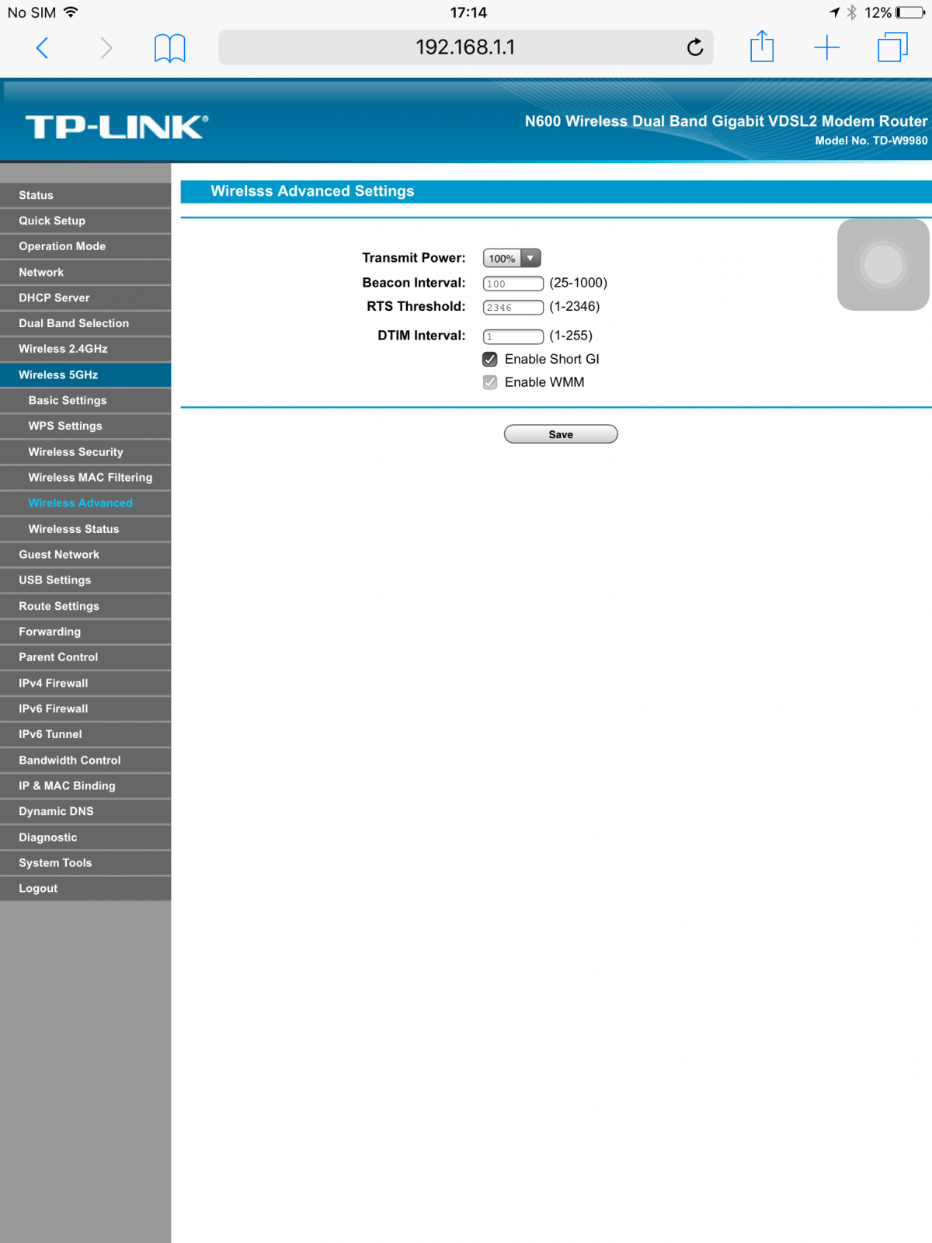Add a new tab with the plus icon
932x1243 pixels.
(x=827, y=47)
